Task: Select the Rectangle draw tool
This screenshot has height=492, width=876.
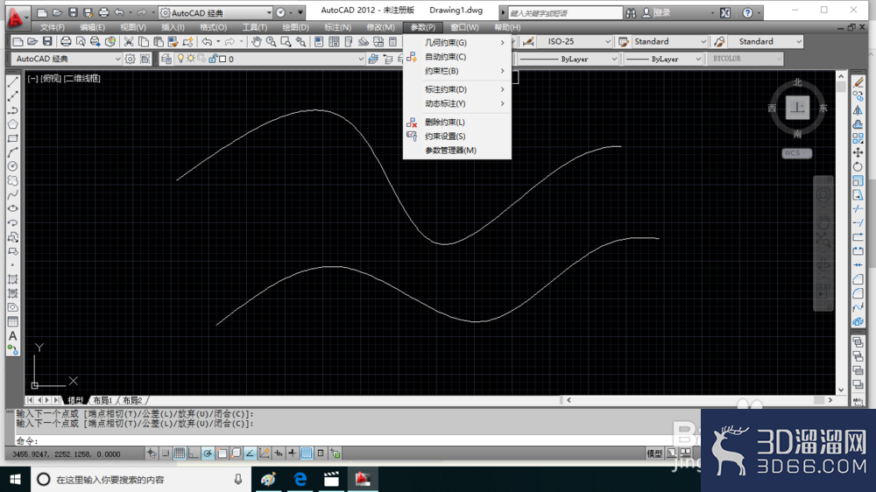Action: (13, 138)
